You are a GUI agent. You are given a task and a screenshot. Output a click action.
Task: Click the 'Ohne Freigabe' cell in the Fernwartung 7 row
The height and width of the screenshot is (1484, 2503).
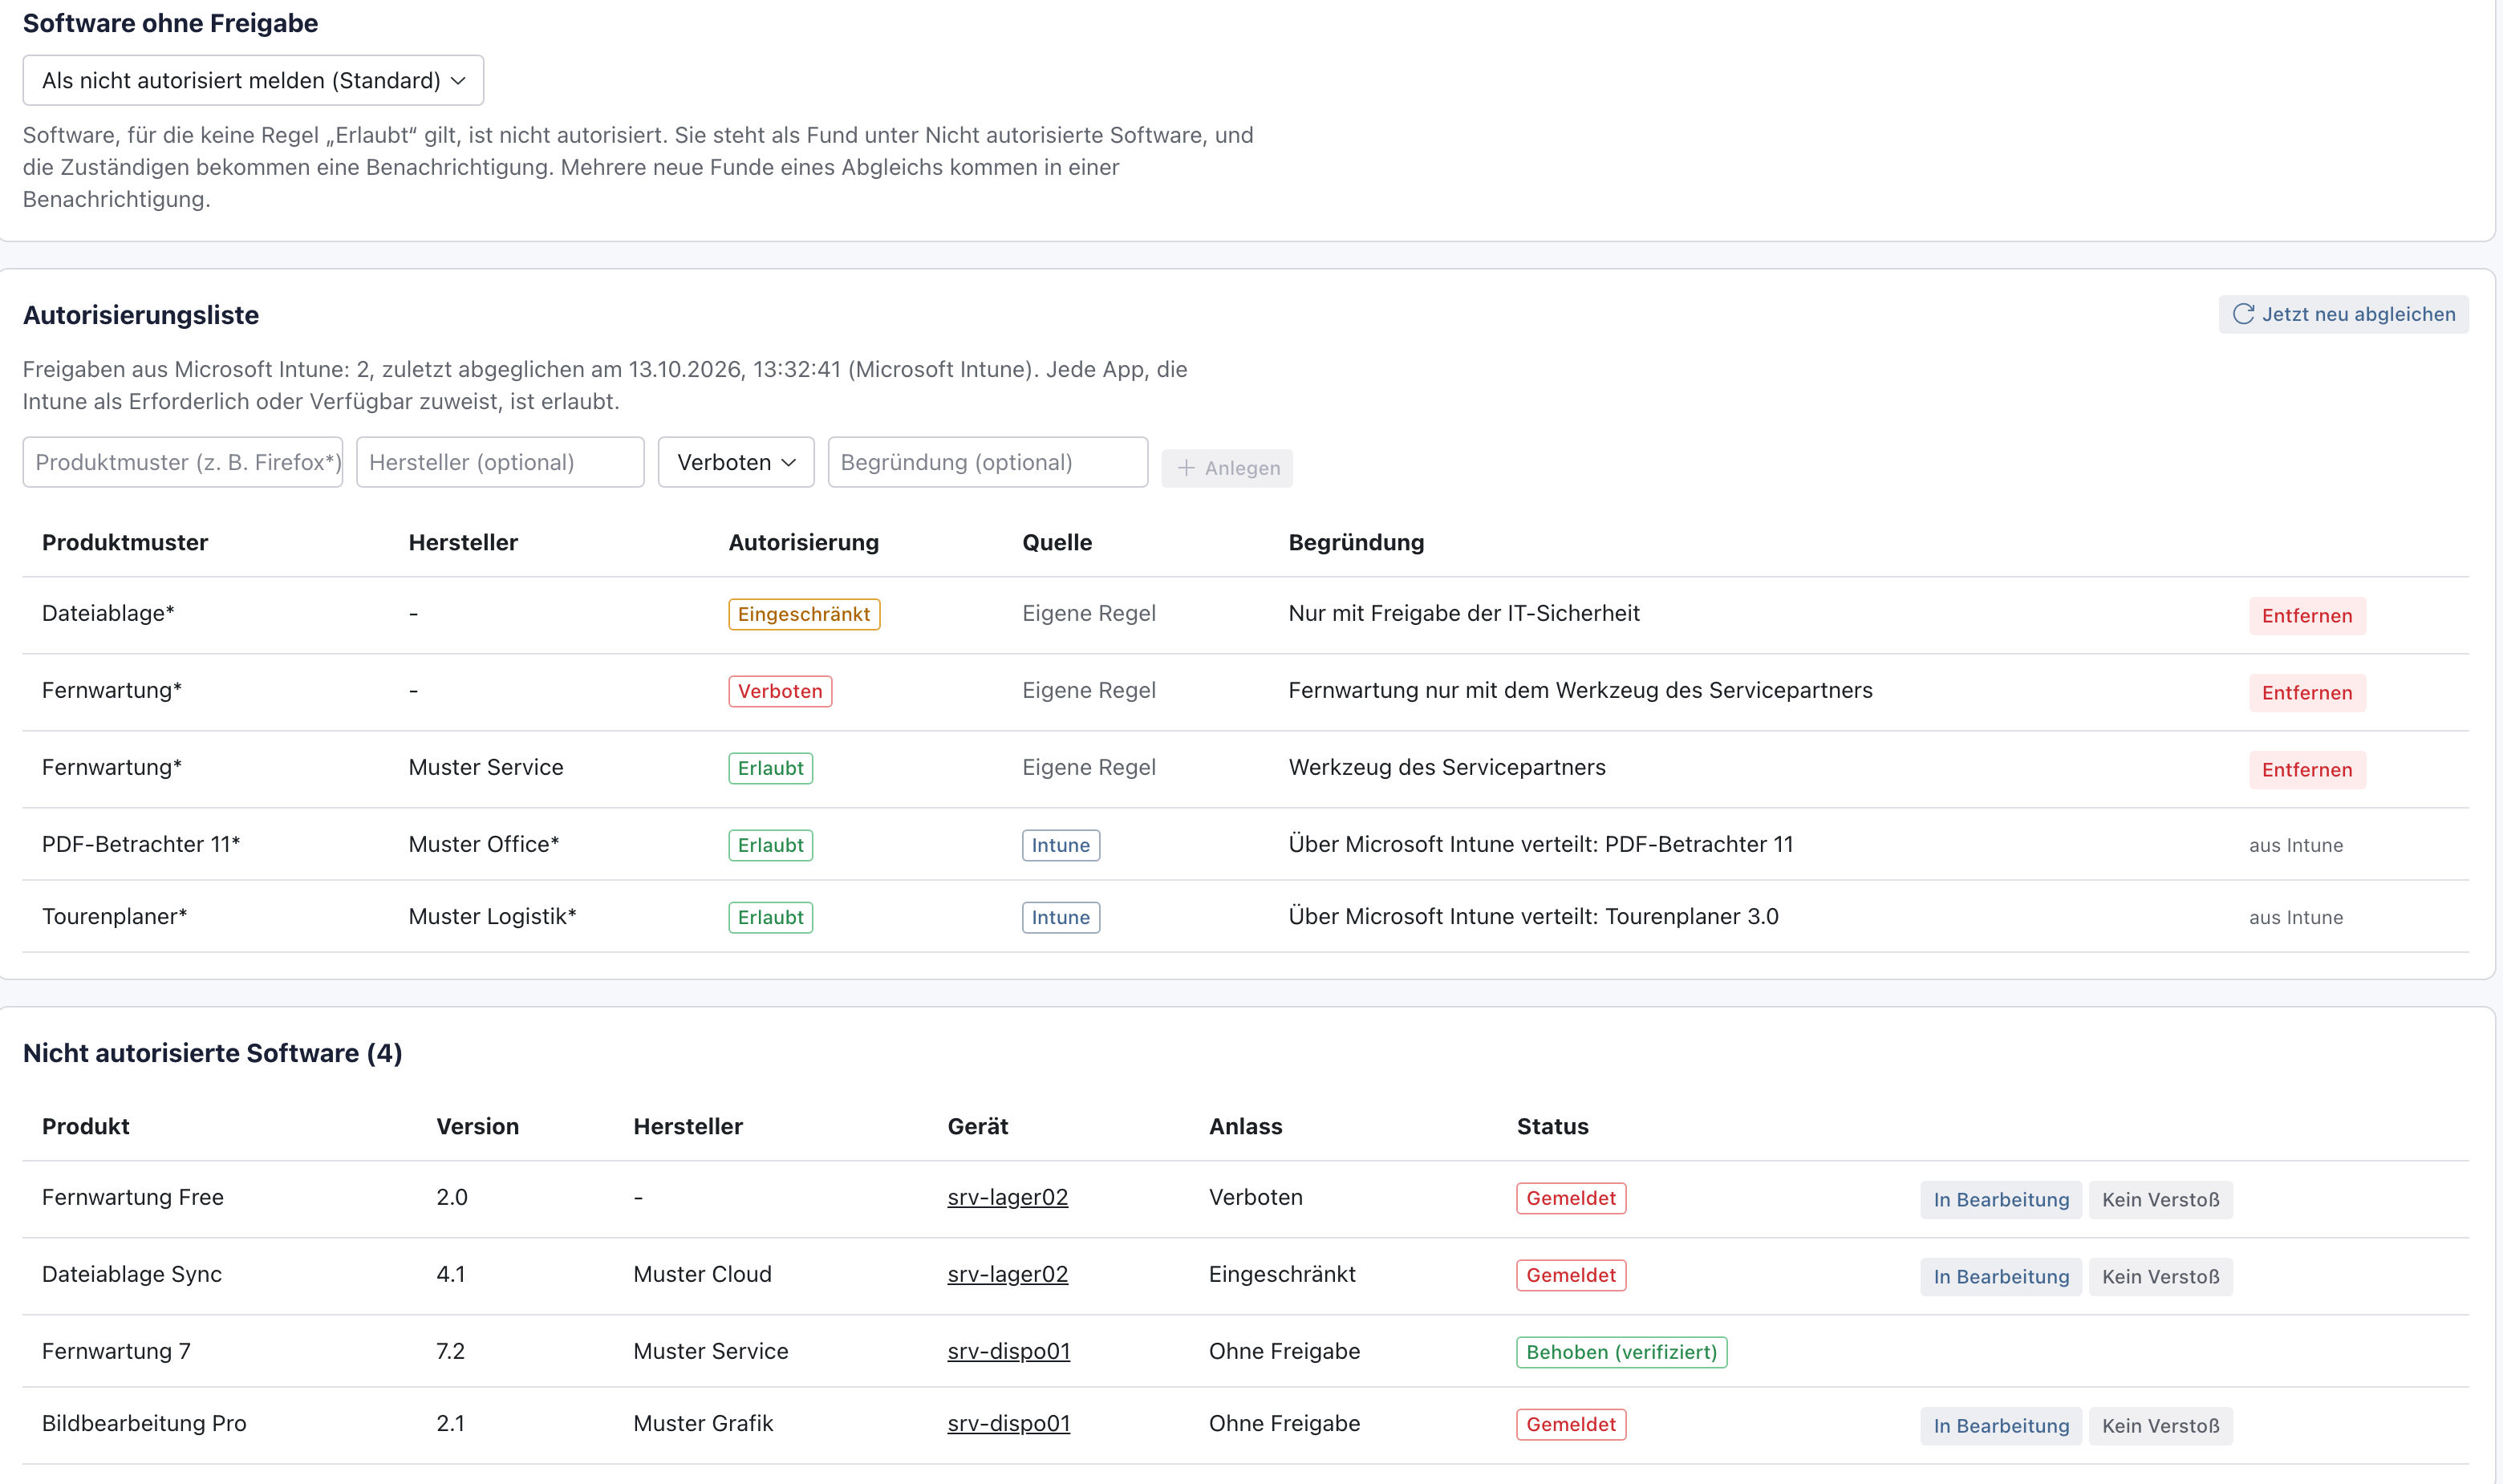point(1284,1351)
